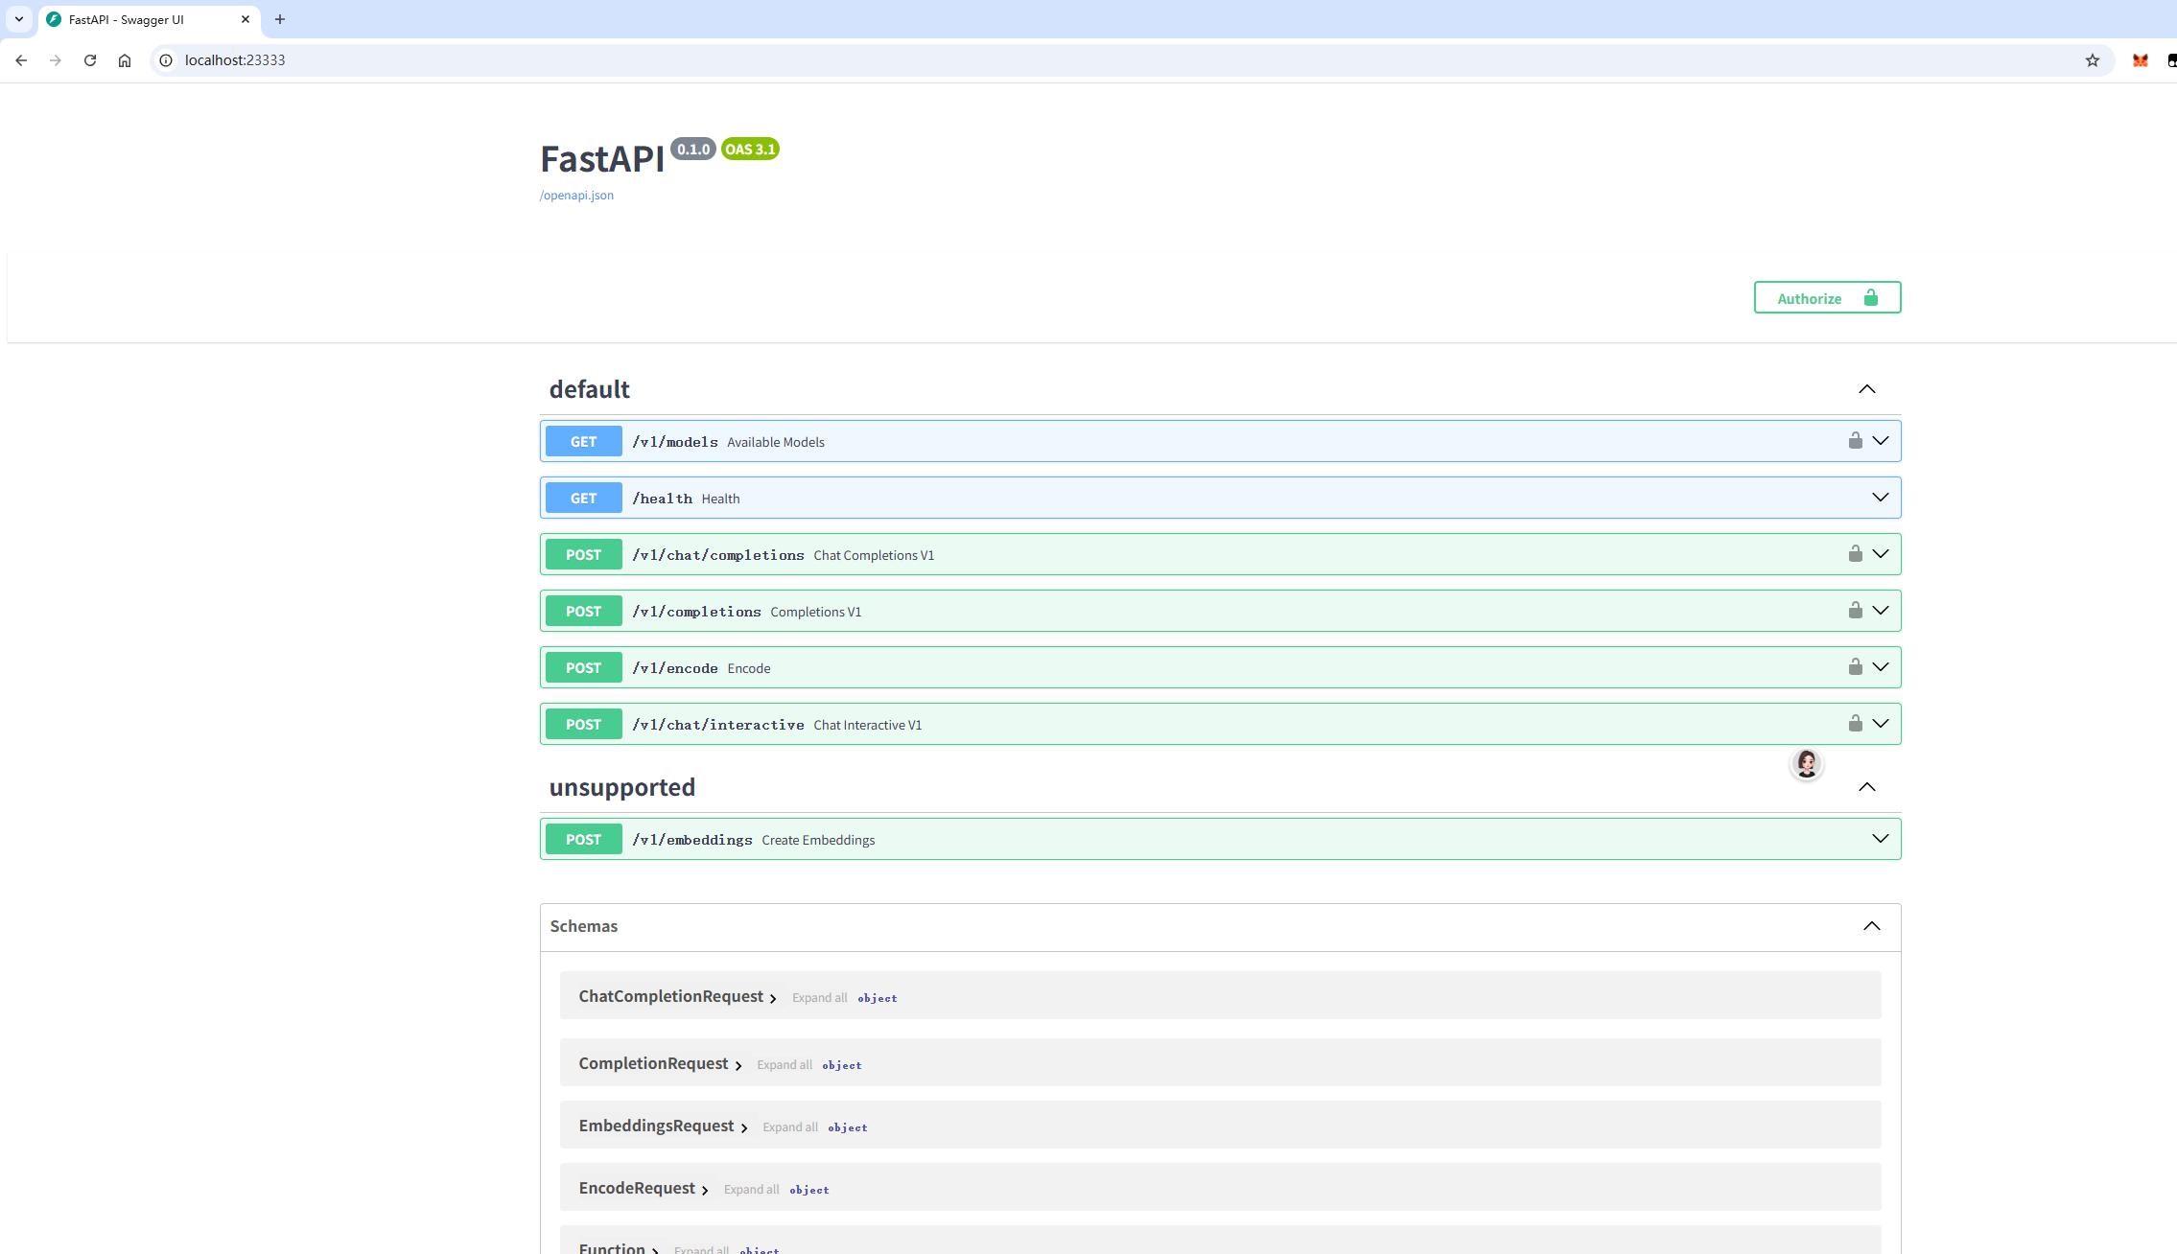The height and width of the screenshot is (1254, 2177).
Task: Close the FastAPI - Swagger UI tab
Action: coord(246,19)
